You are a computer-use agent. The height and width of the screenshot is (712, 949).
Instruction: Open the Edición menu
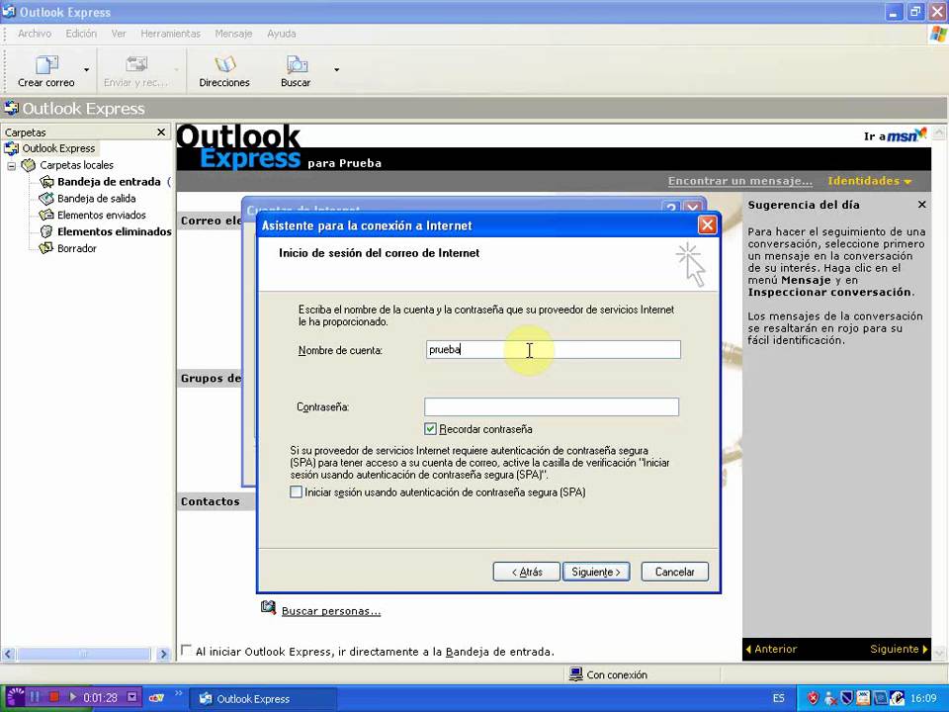coord(81,34)
